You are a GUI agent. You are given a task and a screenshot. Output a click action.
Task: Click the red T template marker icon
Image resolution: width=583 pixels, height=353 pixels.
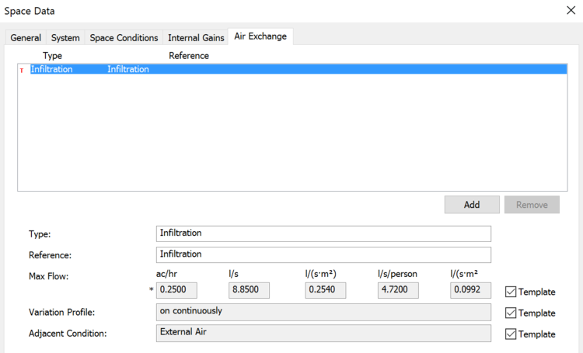pyautogui.click(x=22, y=70)
